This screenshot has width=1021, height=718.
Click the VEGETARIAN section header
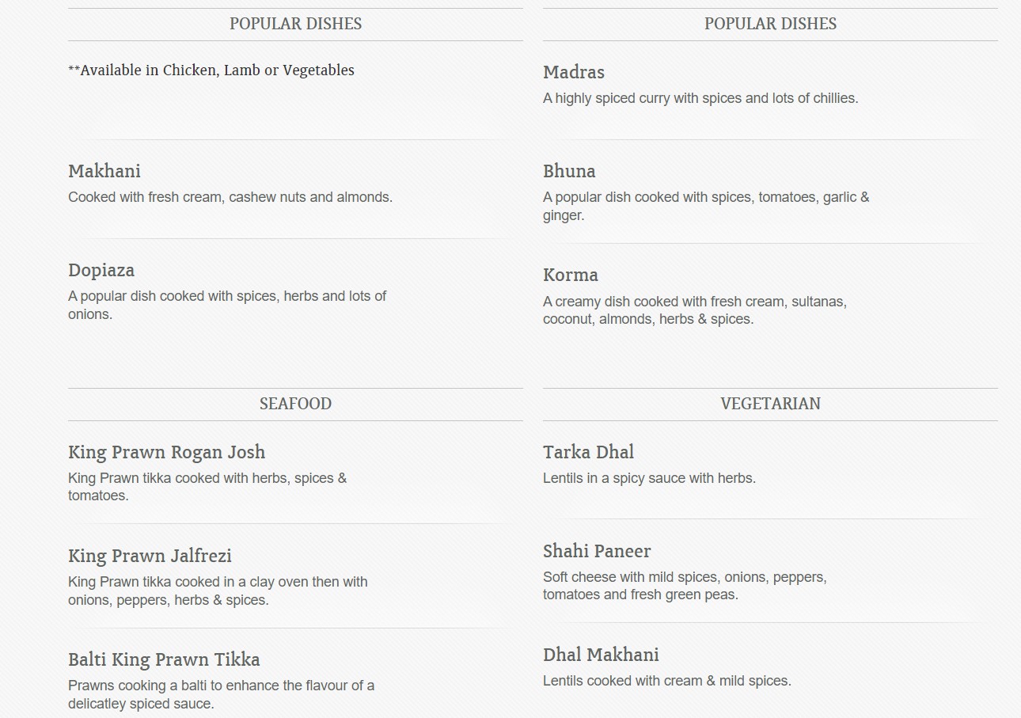click(770, 404)
